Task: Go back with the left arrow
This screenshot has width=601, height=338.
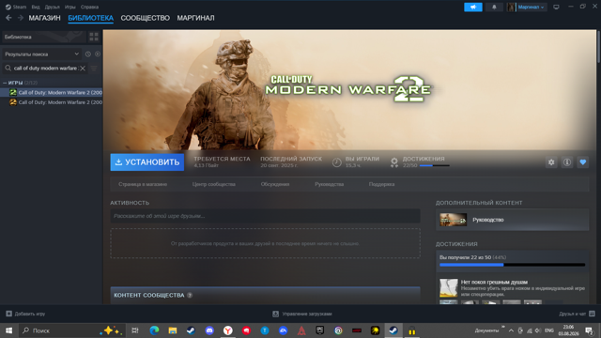Action: tap(8, 18)
